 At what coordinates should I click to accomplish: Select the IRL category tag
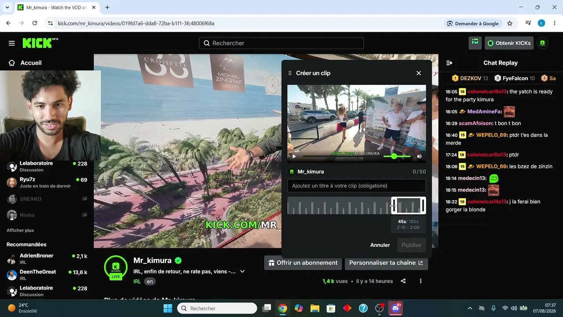(137, 281)
